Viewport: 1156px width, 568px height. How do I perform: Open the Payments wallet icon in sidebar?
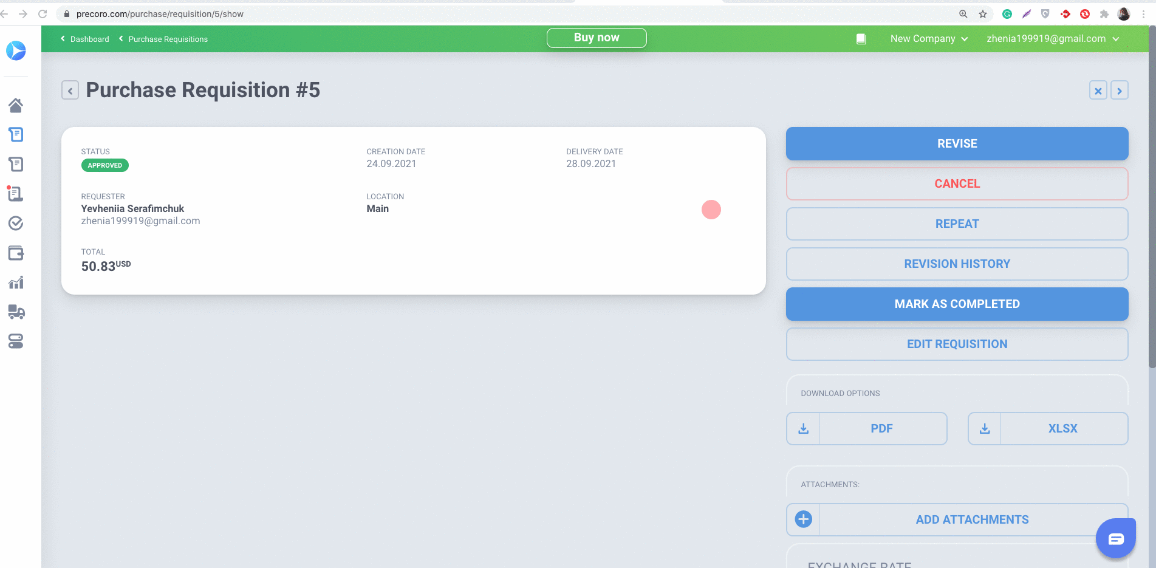pyautogui.click(x=16, y=253)
